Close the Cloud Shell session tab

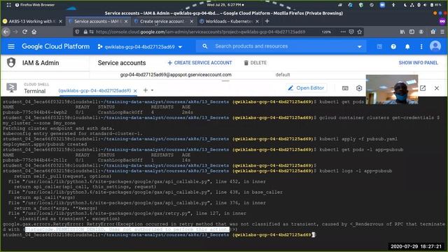135,91
